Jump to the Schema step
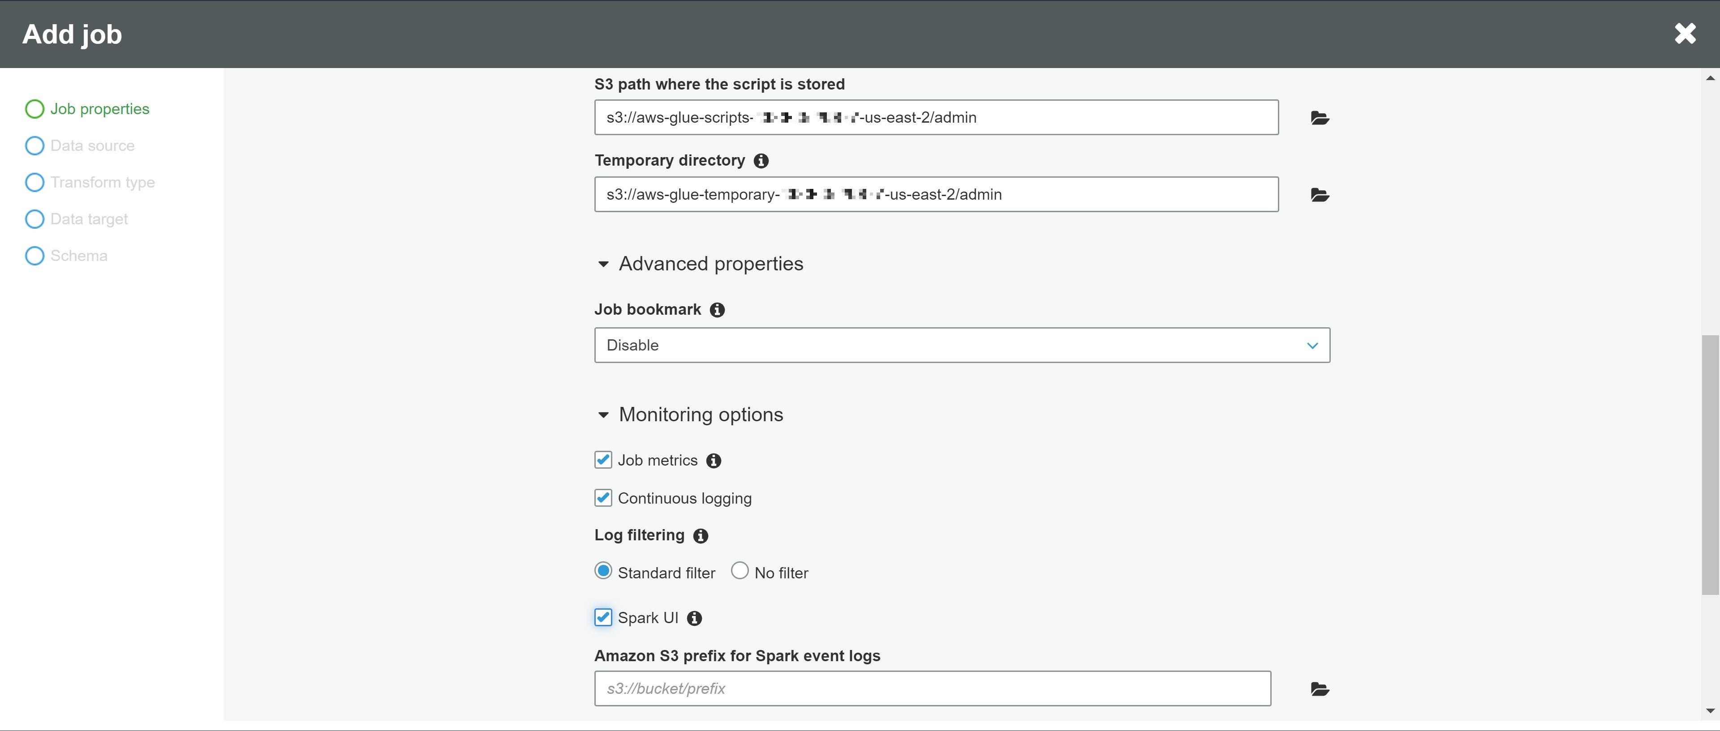 click(x=79, y=255)
